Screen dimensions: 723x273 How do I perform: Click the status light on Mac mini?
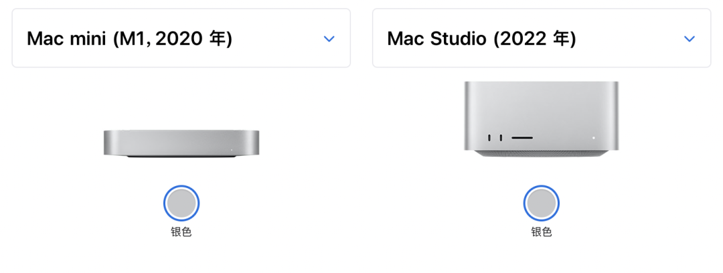[232, 149]
